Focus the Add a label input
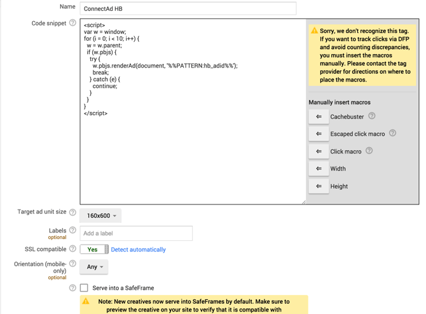 coord(136,234)
